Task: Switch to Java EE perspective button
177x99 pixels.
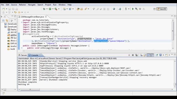Action: point(162,9)
